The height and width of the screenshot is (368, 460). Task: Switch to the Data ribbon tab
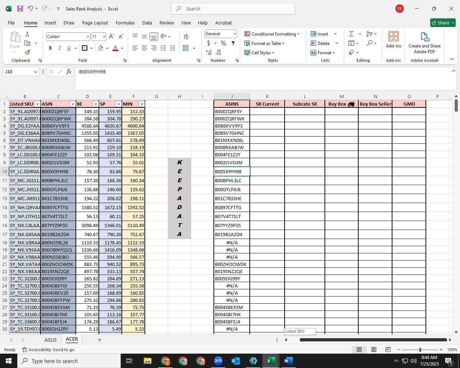click(147, 23)
